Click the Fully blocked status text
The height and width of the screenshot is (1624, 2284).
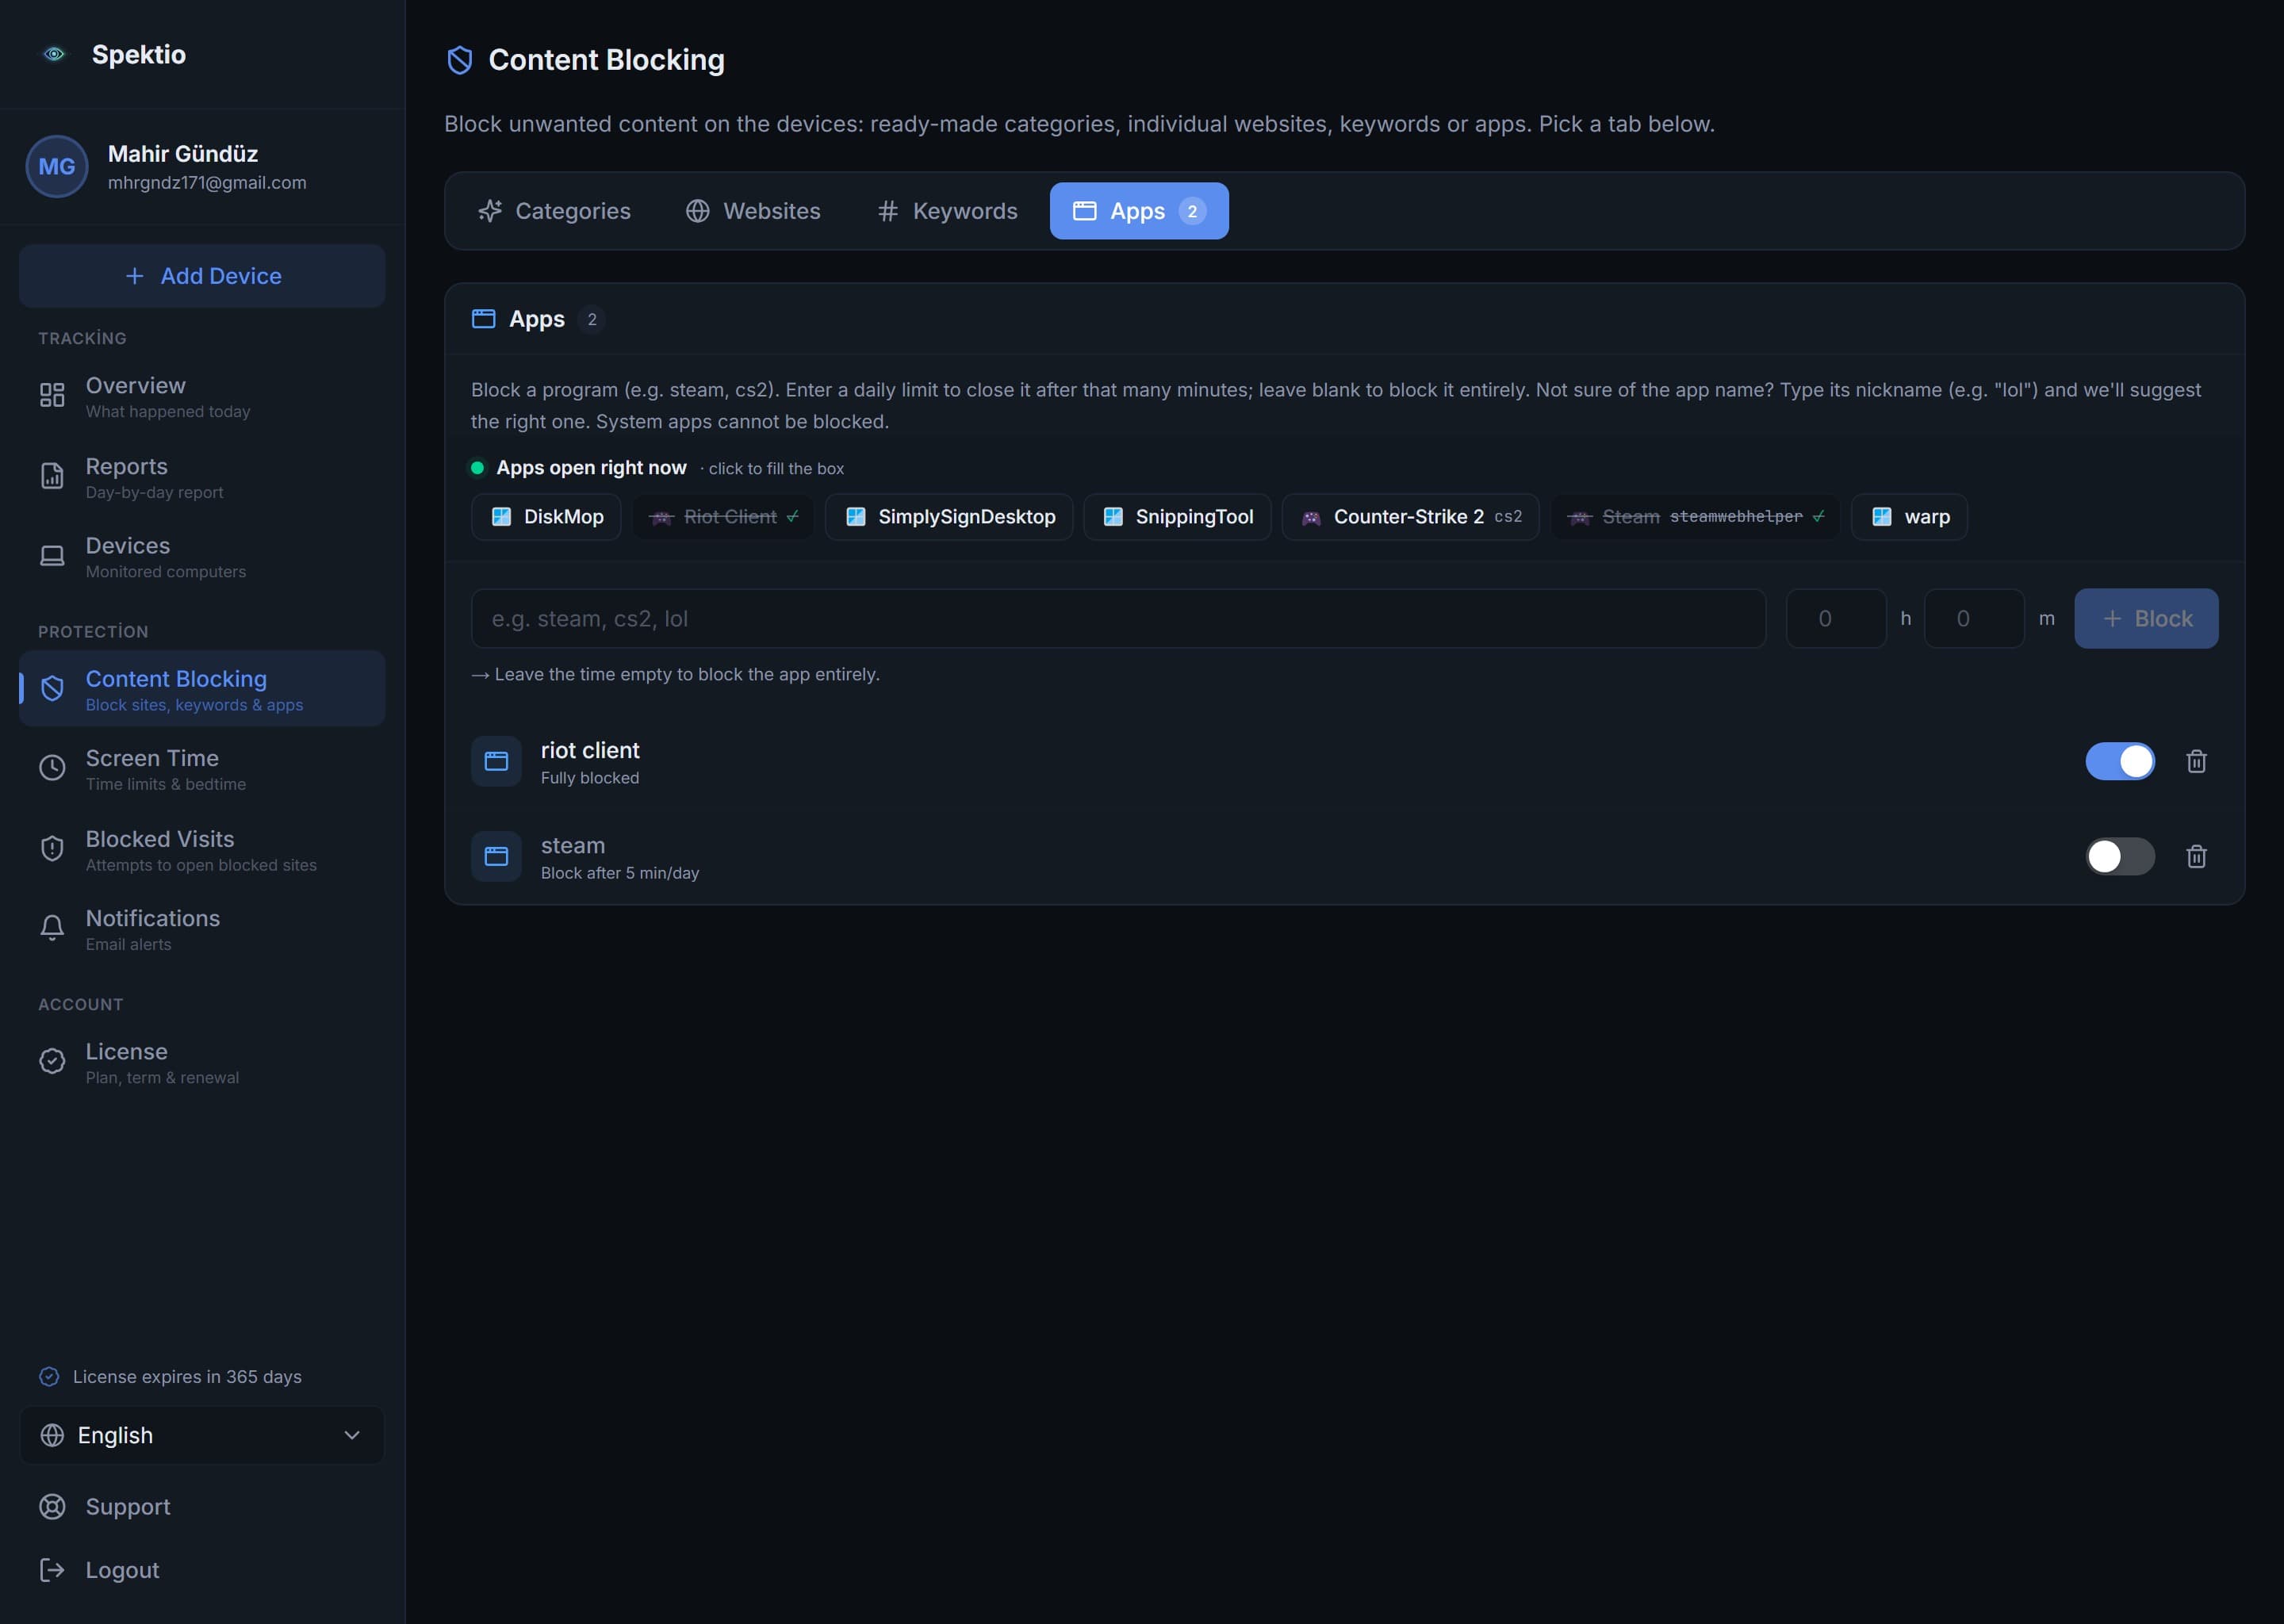click(590, 778)
